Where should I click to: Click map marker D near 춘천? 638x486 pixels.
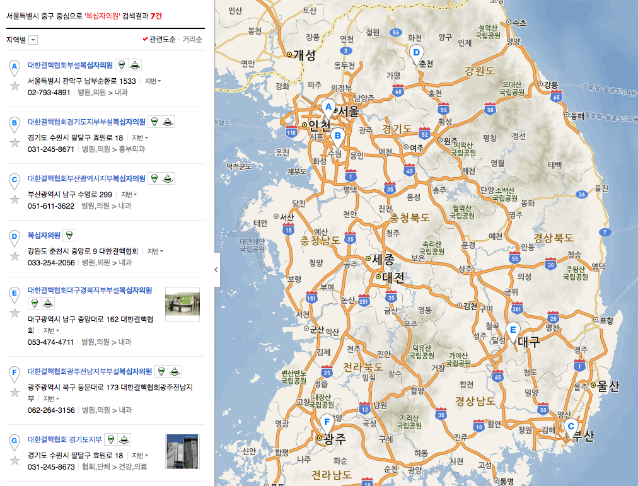pos(416,54)
